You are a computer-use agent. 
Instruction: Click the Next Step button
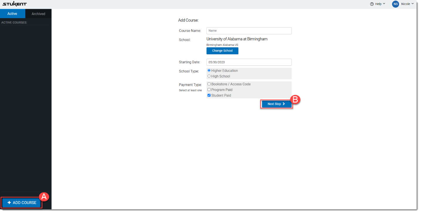(276, 104)
